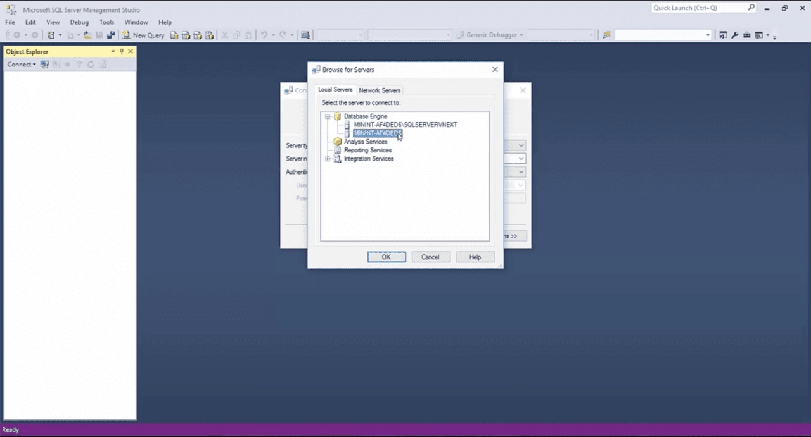Click the Disconnect icon in Object Explorer

pyautogui.click(x=56, y=65)
